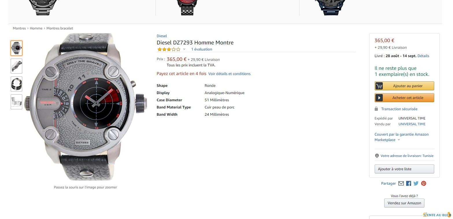Select the second watch side-view thumbnail
Screen dimensions: 453x219
[x=16, y=66]
